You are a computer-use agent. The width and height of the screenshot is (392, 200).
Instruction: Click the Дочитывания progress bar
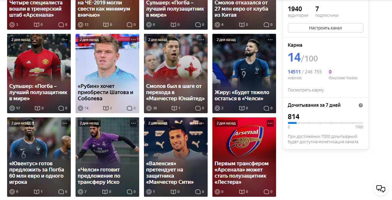pos(325,123)
